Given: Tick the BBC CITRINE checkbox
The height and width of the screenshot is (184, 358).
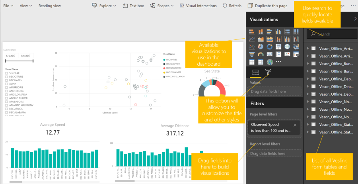Looking at the screenshot, I should coord(6,76).
